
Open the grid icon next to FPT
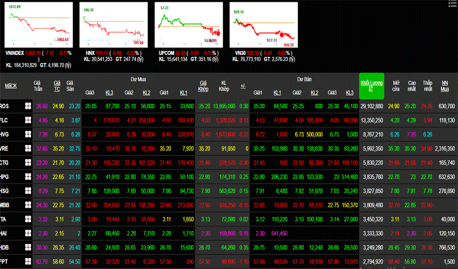28,262
